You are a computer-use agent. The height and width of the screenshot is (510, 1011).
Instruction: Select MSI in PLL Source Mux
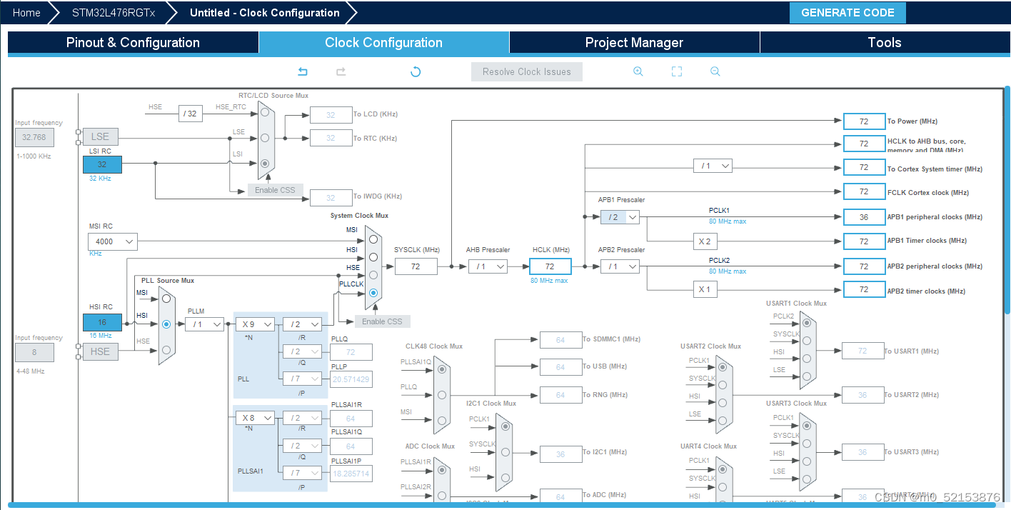tap(166, 299)
